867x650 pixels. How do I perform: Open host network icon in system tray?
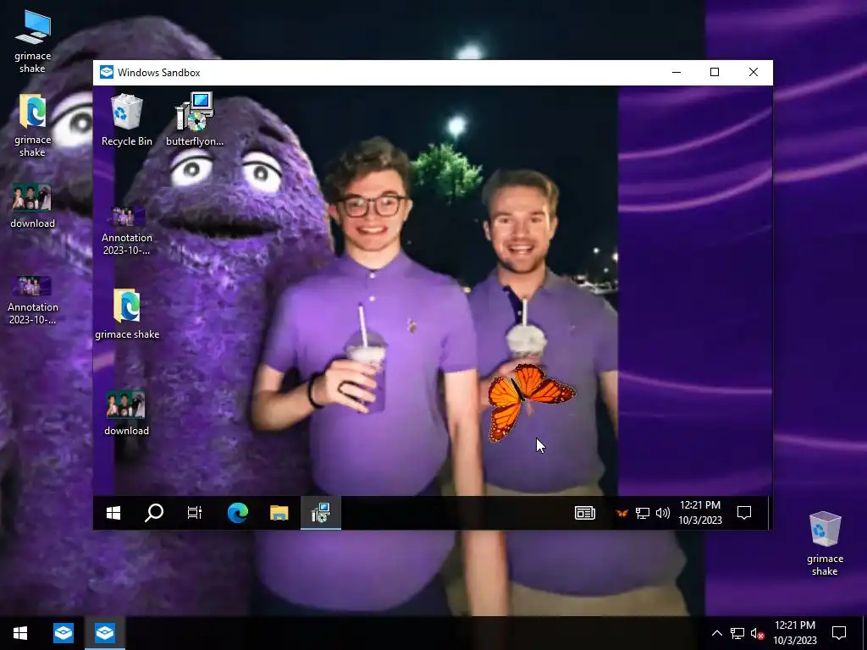(737, 633)
